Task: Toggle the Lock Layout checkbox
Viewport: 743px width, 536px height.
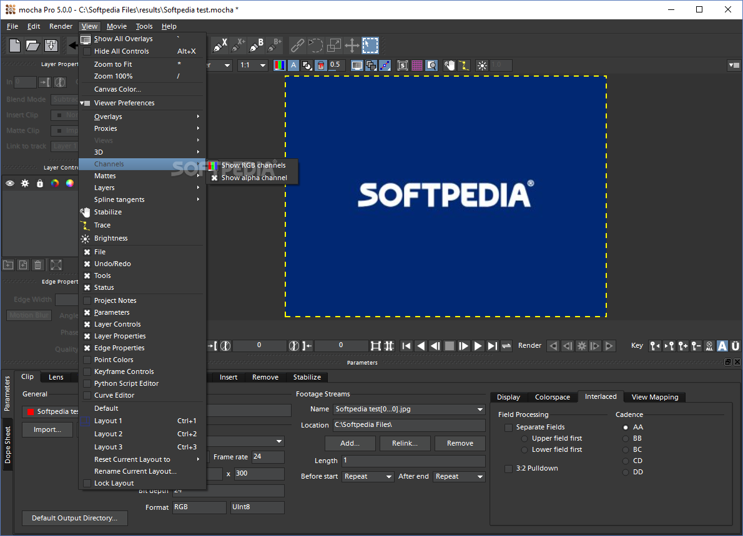Action: (87, 483)
